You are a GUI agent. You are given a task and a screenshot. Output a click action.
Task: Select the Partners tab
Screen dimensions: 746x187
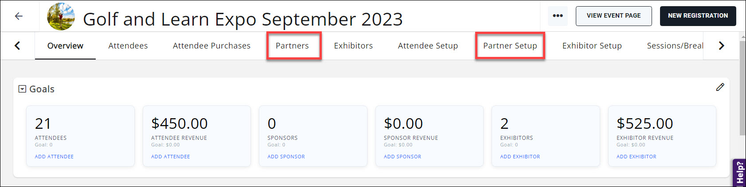[292, 46]
